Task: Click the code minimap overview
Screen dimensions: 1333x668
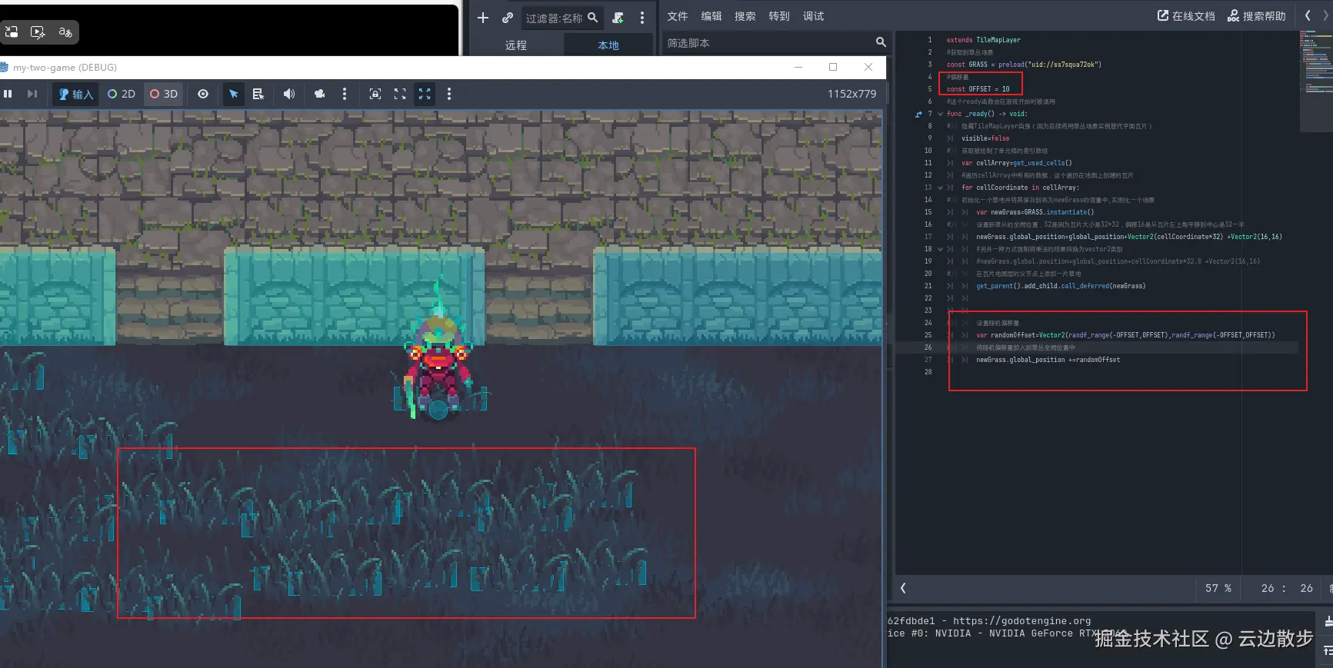Action: pos(1315,81)
